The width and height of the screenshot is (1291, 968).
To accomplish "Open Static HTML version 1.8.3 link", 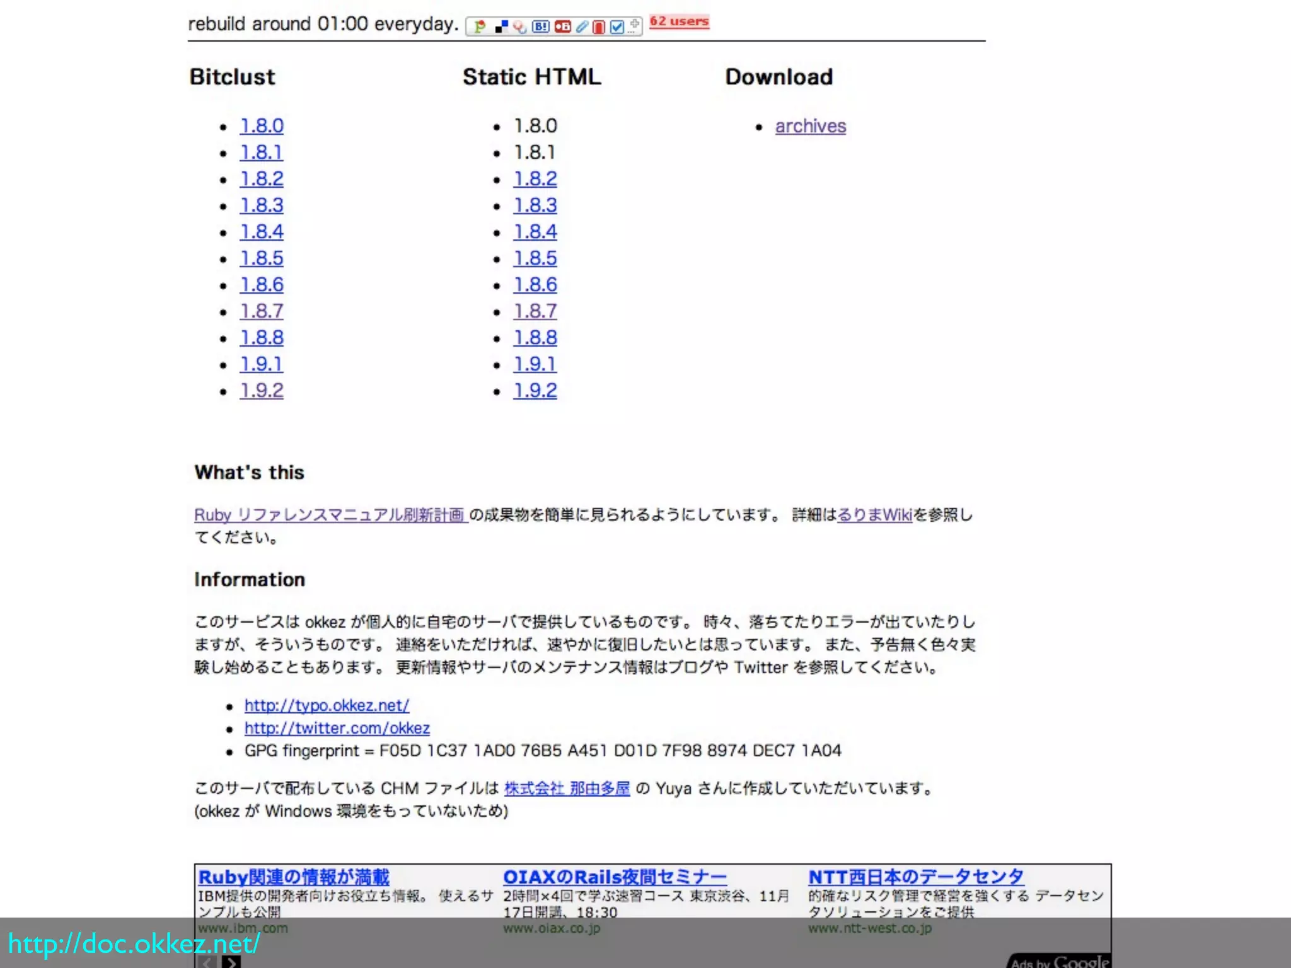I will (x=535, y=205).
